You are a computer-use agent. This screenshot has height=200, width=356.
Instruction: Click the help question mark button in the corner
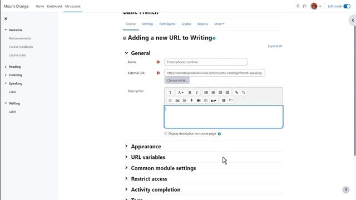(x=346, y=189)
